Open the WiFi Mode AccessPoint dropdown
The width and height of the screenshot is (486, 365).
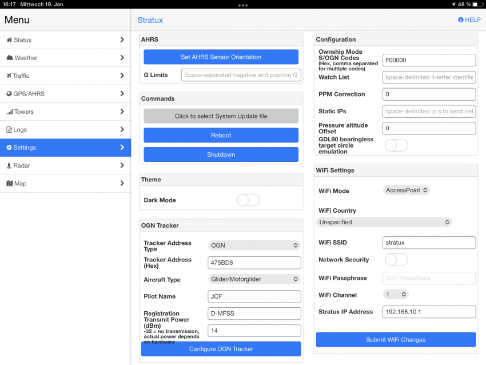407,191
